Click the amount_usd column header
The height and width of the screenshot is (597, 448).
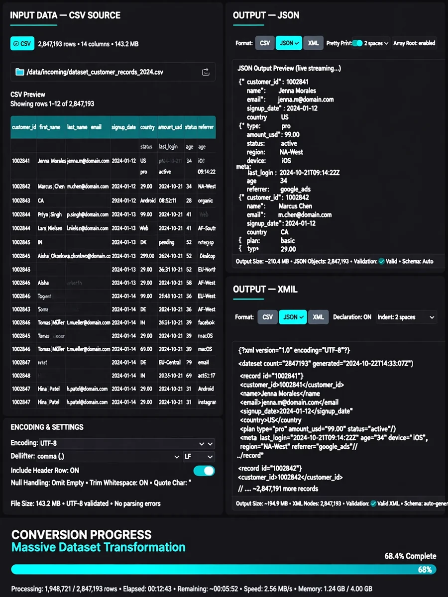[170, 127]
